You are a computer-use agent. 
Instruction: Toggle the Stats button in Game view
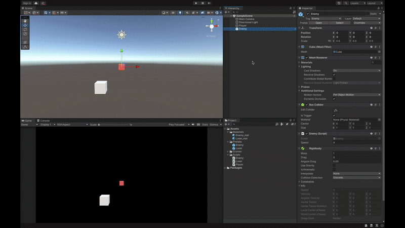[x=205, y=125]
